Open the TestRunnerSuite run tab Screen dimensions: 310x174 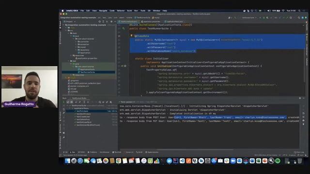(79, 98)
